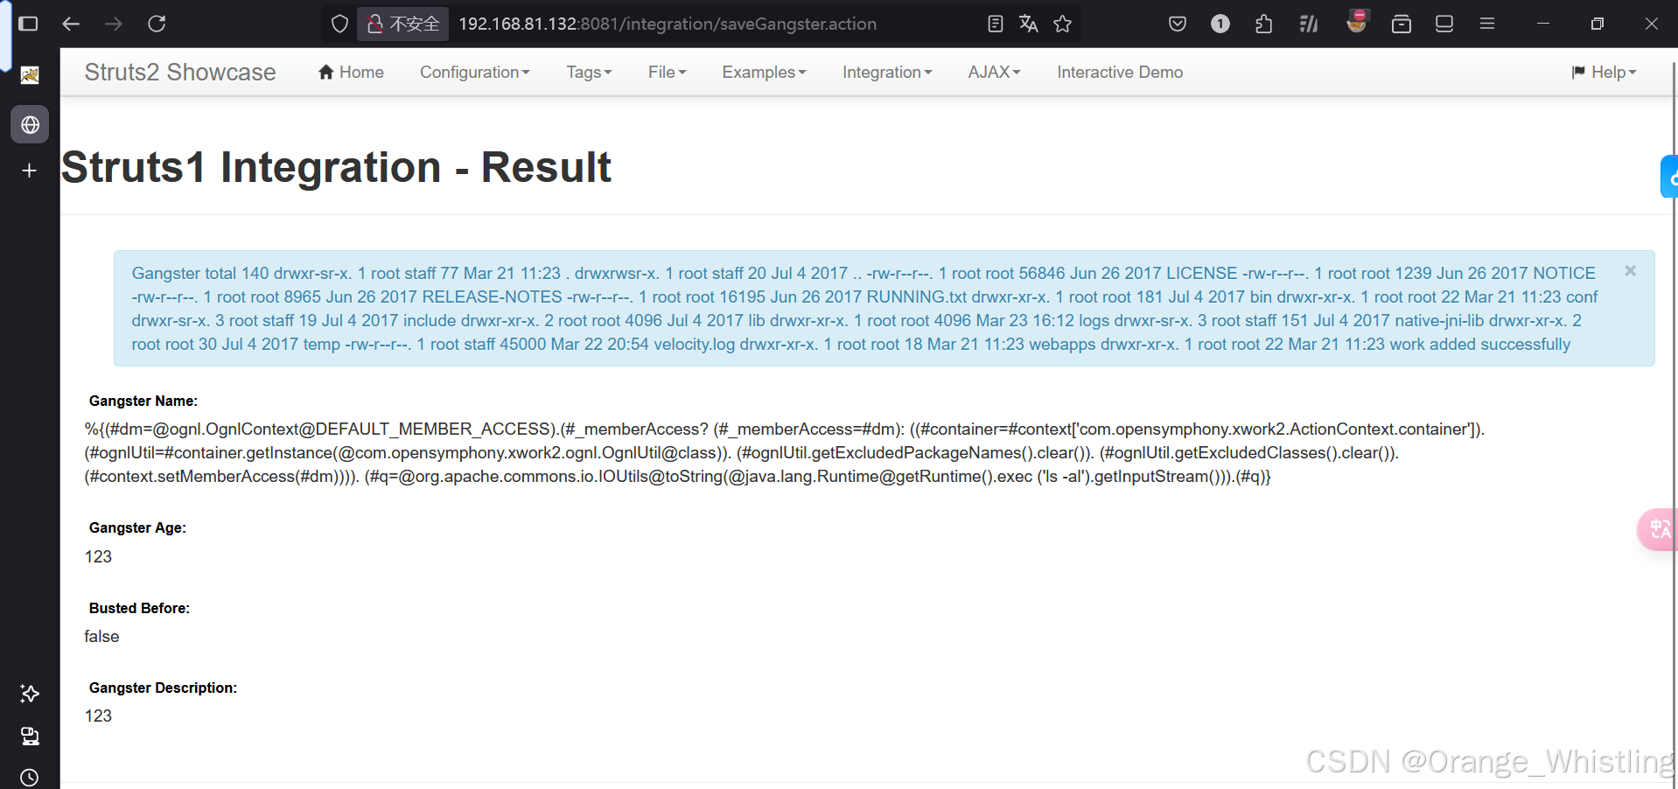Open the history clock sidebar icon
Viewport: 1678px width, 789px height.
click(30, 777)
